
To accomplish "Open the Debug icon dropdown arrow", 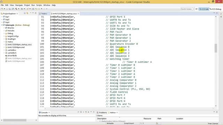I will coord(24,9).
